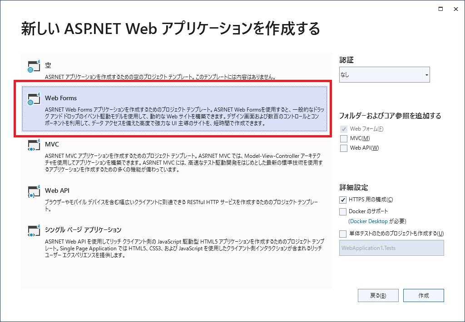Click the 作成 button
Image resolution: width=465 pixels, height=322 pixels.
[424, 295]
